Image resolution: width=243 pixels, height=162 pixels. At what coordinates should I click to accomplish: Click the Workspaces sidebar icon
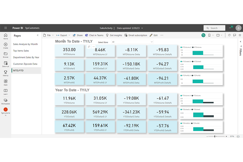pos(6,101)
